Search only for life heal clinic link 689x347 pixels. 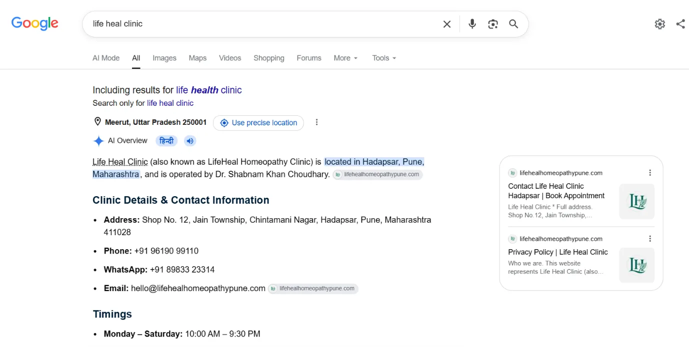[170, 103]
